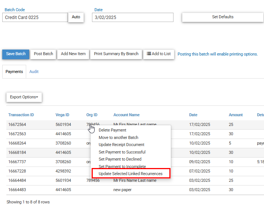The width and height of the screenshot is (264, 209).
Task: Click transaction ID 16672564
Action: pyautogui.click(x=17, y=124)
